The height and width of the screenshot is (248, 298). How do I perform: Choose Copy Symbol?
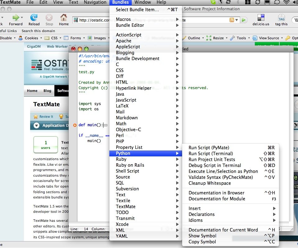[x=230, y=242]
